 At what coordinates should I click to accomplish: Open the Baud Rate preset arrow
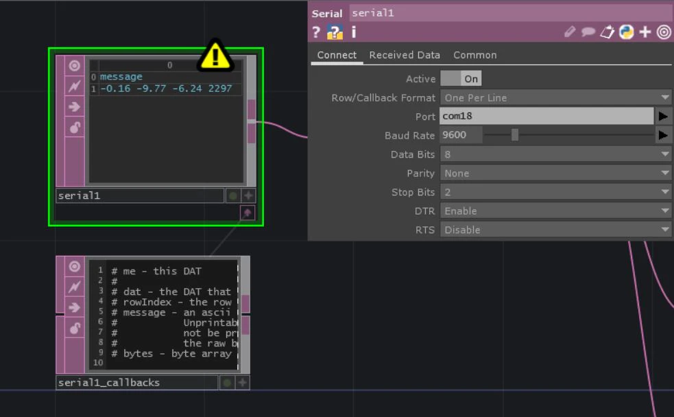click(663, 135)
